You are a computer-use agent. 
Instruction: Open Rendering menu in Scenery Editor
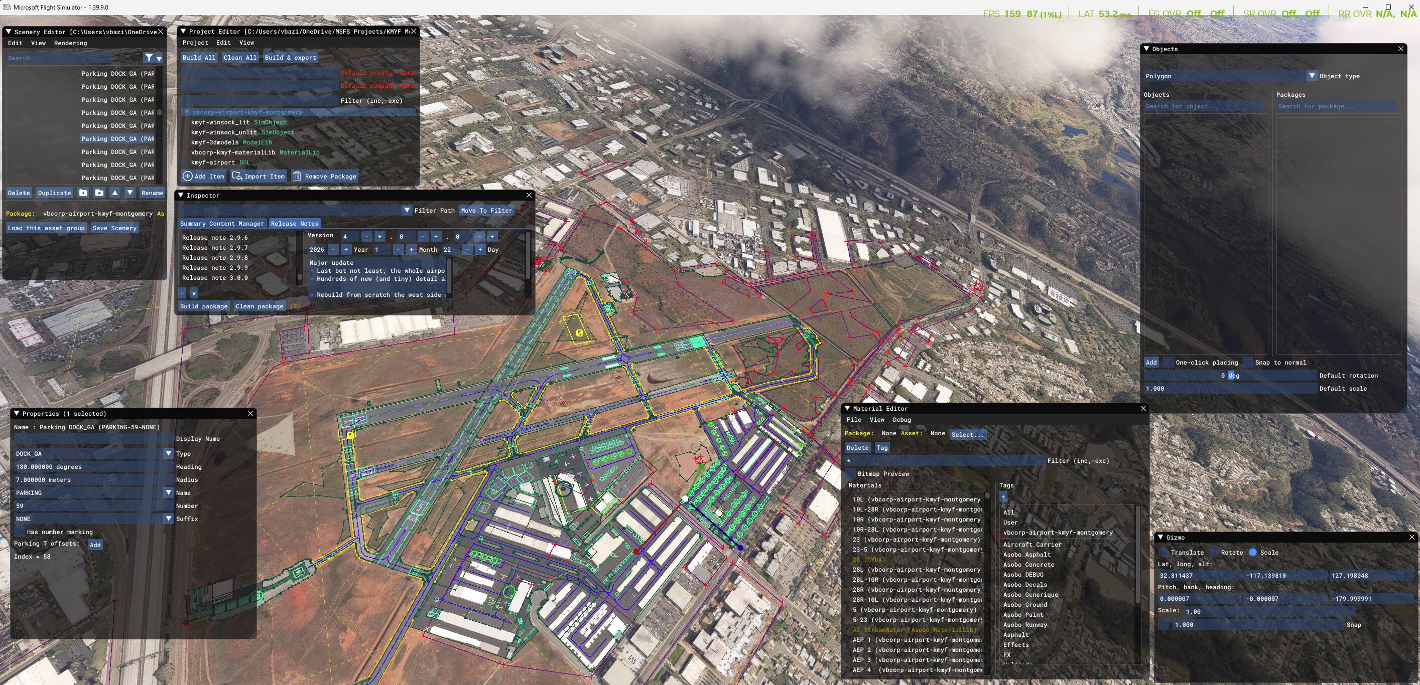tap(70, 43)
